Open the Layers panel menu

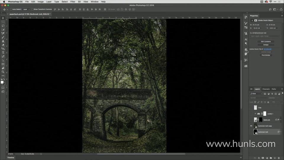pyautogui.click(x=282, y=89)
